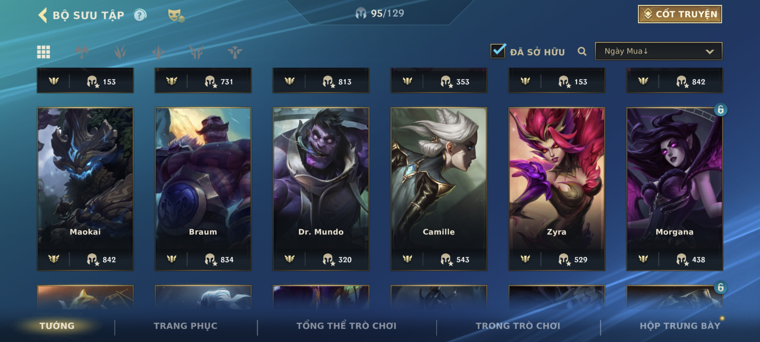Select the all-champions grid filter icon
Screen dimensions: 760x342
point(43,52)
